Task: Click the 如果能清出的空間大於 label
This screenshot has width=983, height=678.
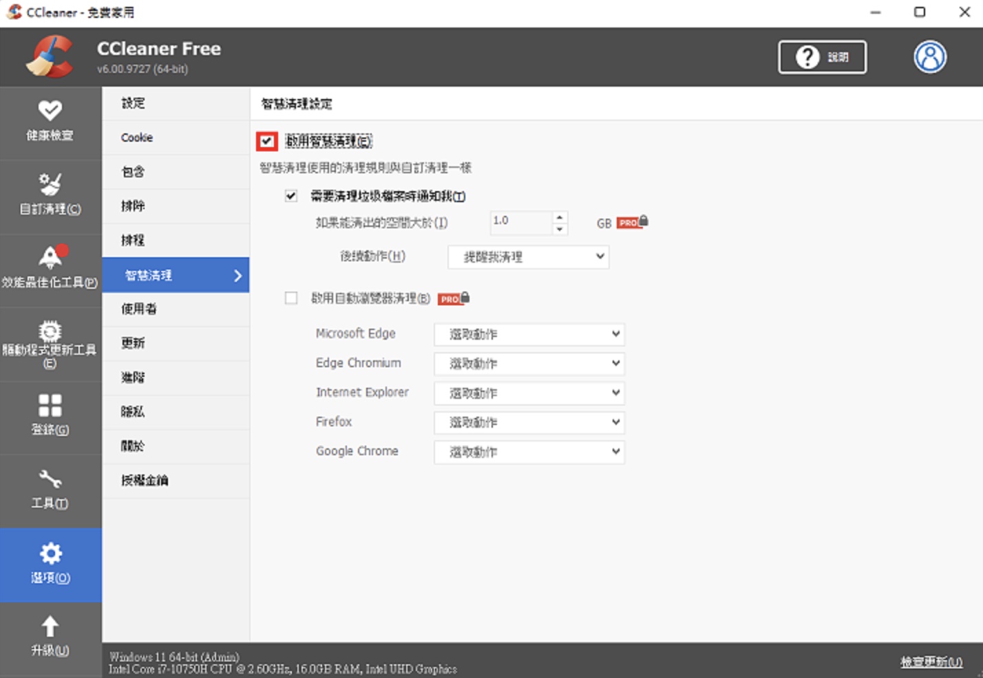Action: (381, 223)
